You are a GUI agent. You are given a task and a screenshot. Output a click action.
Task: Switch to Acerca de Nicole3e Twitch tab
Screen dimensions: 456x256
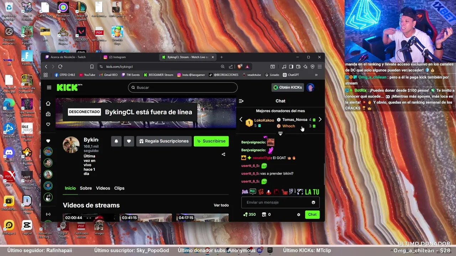pos(68,57)
